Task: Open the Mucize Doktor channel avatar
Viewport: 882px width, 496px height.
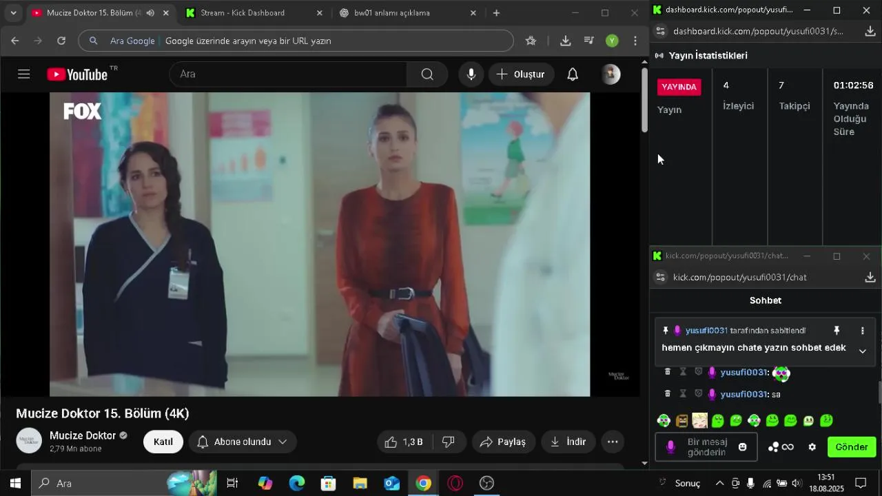Action: point(29,441)
